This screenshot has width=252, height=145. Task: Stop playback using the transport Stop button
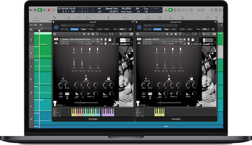click(35, 10)
